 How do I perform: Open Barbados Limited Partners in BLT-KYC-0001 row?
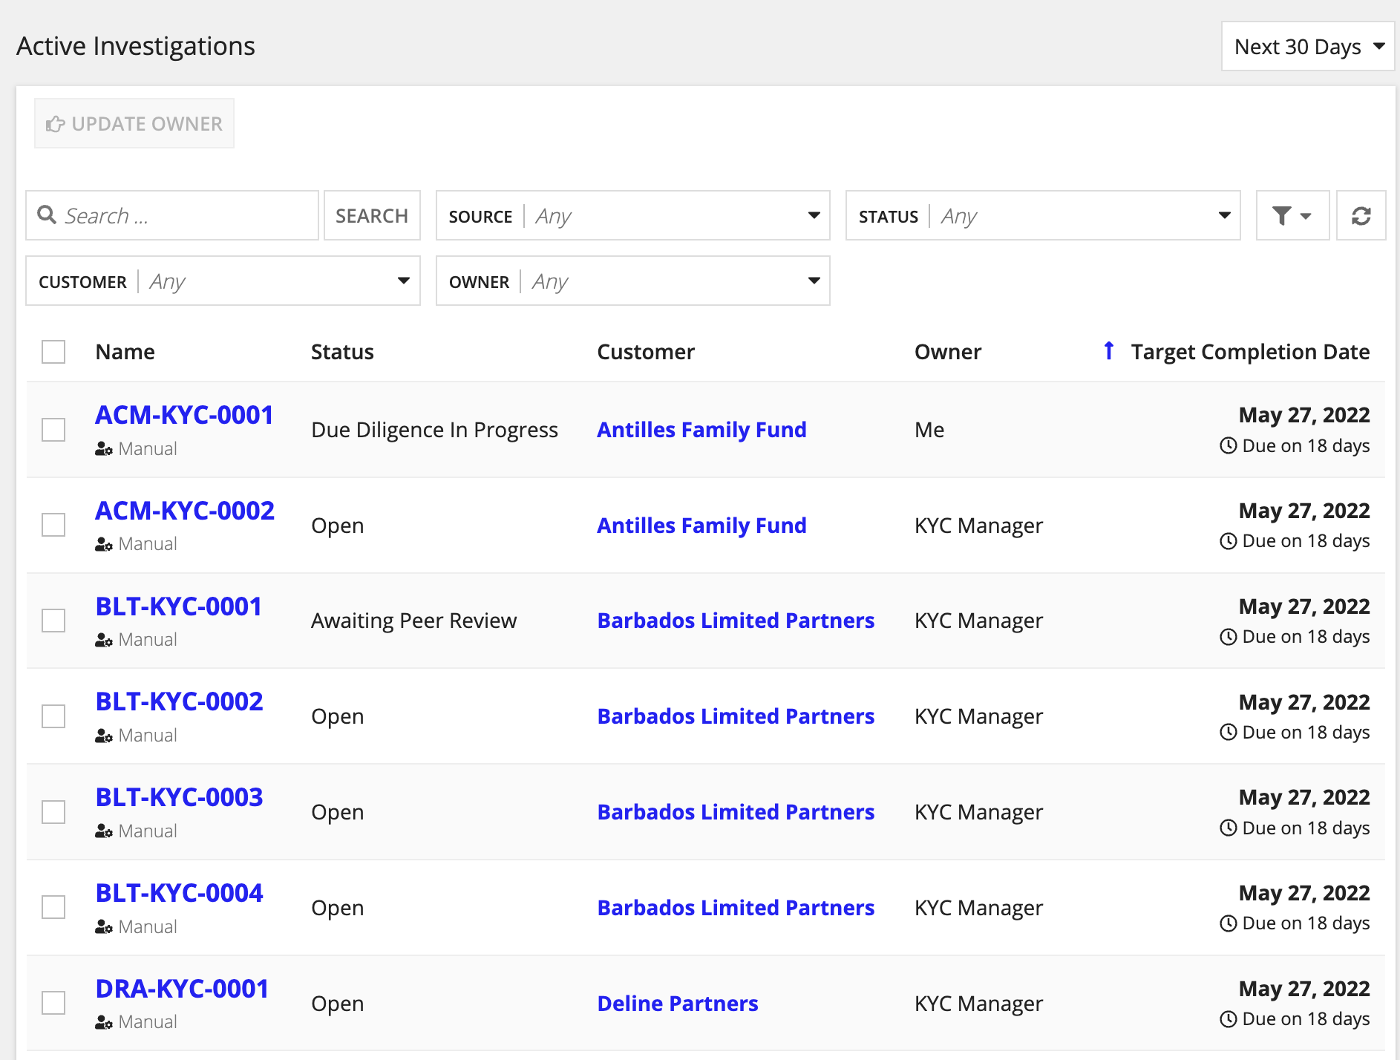click(736, 621)
